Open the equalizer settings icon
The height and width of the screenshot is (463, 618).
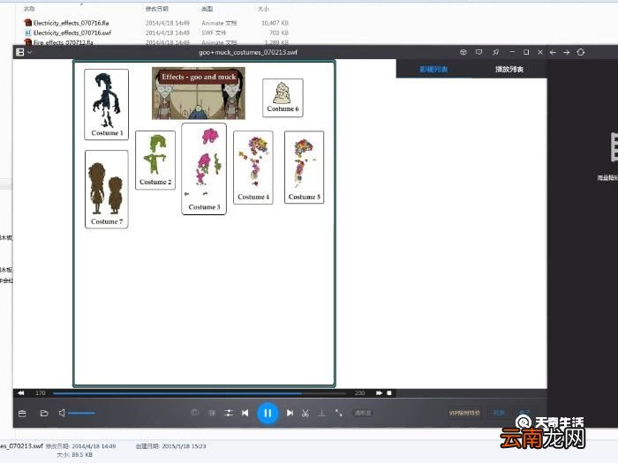click(229, 413)
